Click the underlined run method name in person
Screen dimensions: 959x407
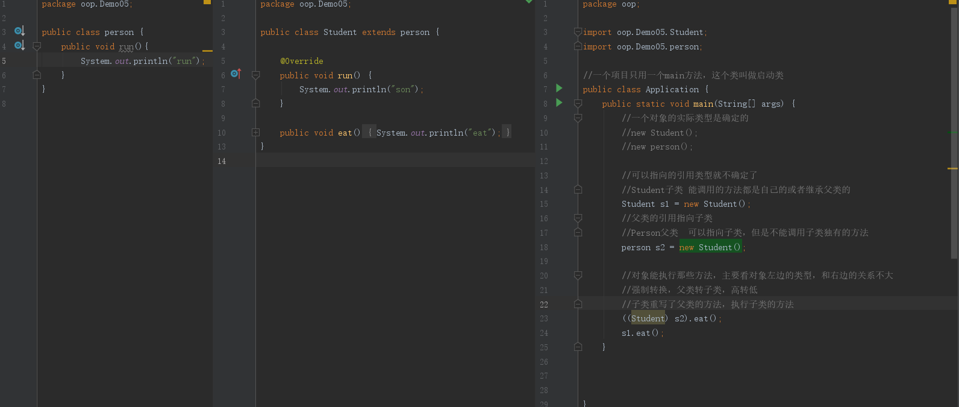click(127, 46)
